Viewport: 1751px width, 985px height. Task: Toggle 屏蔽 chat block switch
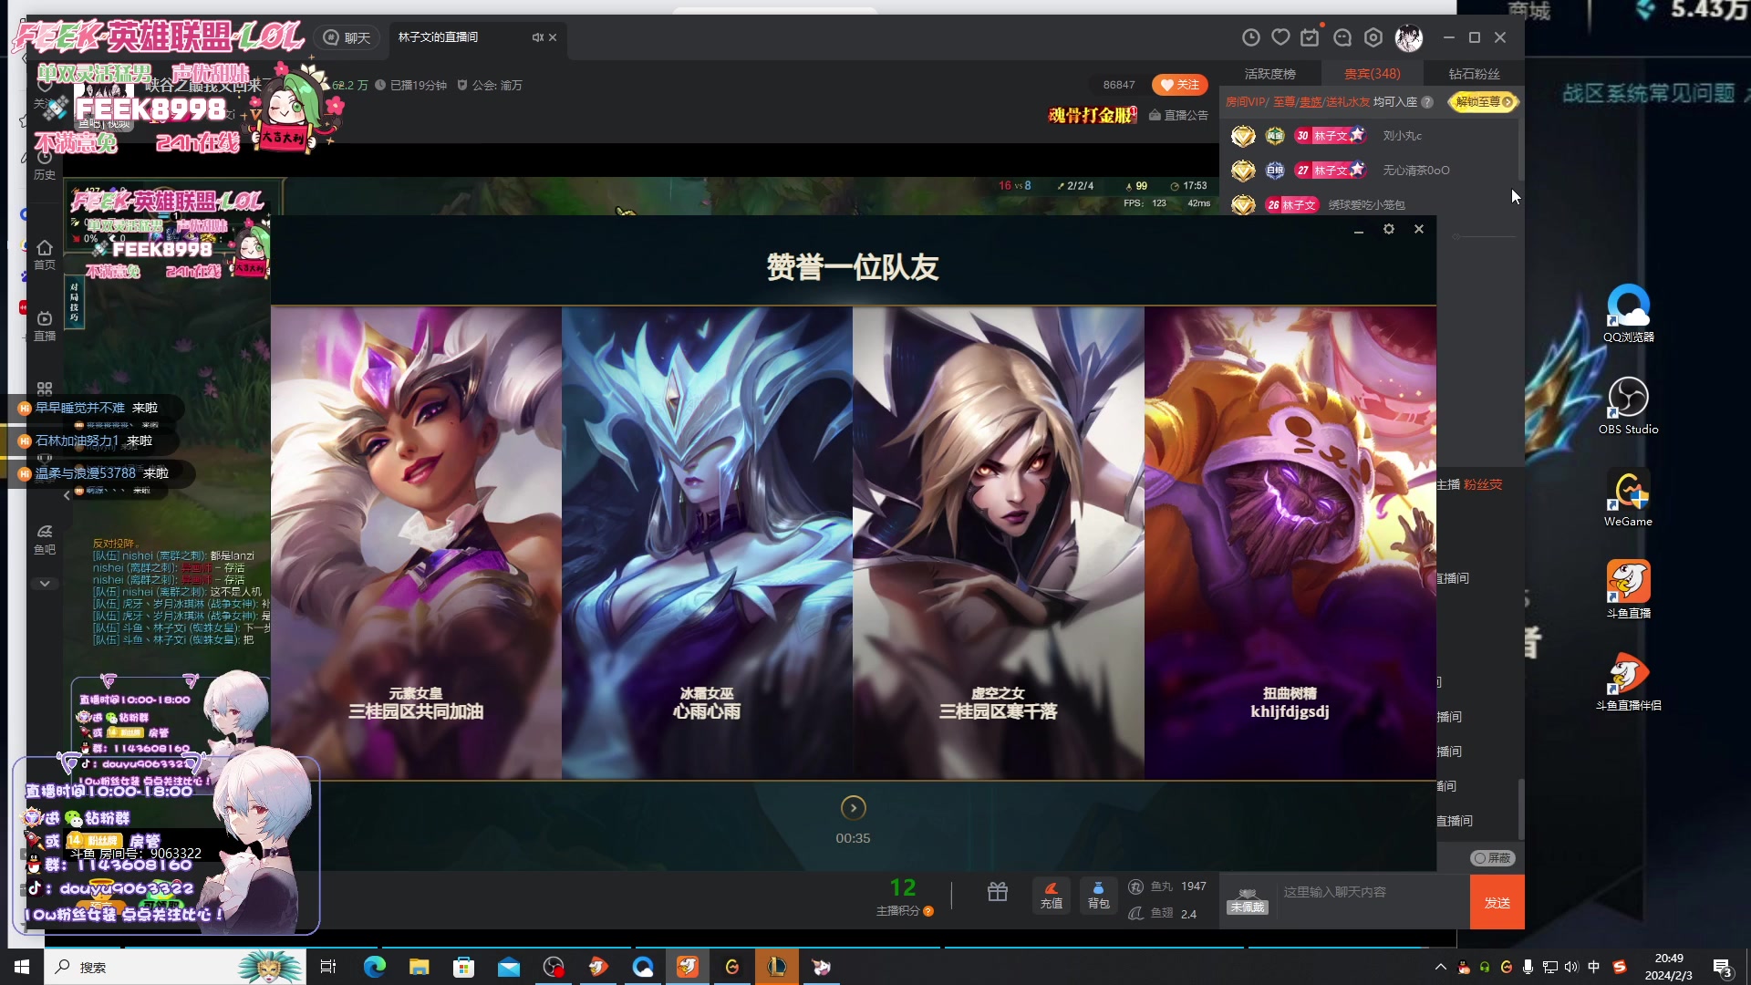coord(1493,858)
